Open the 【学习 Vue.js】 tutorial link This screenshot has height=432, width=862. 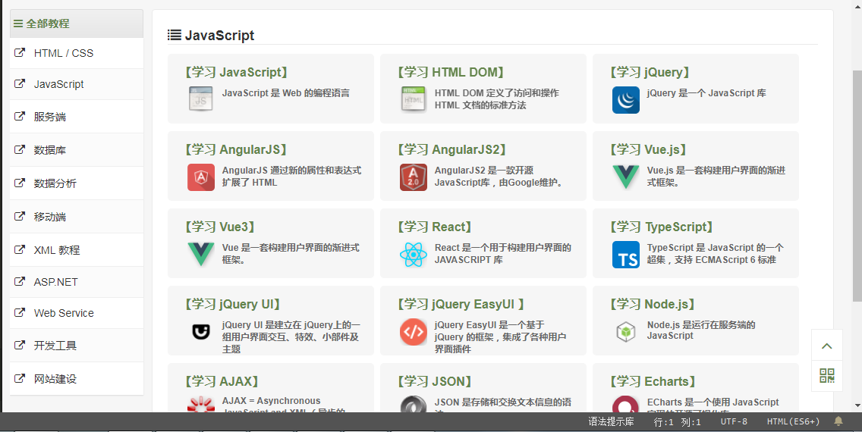[x=647, y=150]
